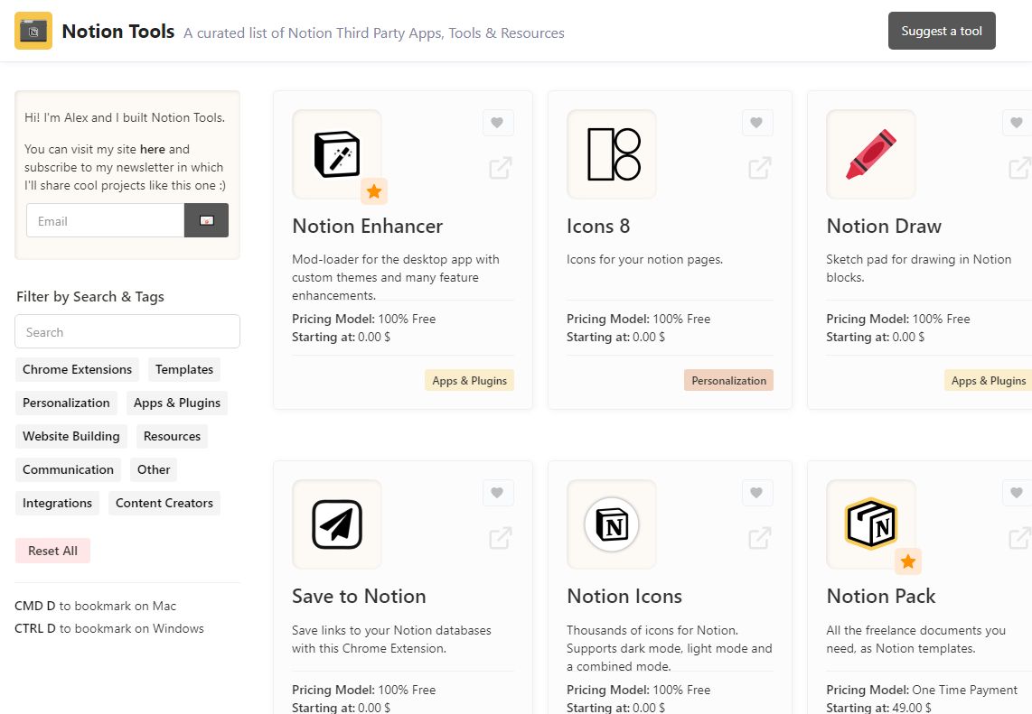Click Apps & Plugins tag on Notion Draw card

click(989, 381)
